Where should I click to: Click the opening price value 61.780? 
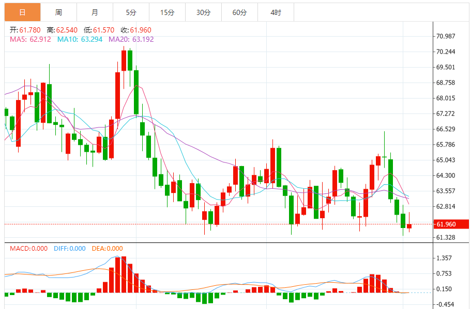[30, 30]
